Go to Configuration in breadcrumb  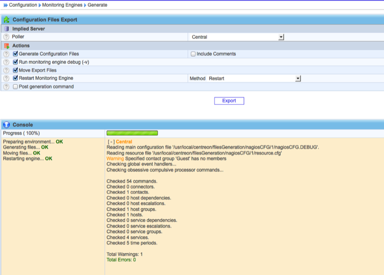point(23,5)
